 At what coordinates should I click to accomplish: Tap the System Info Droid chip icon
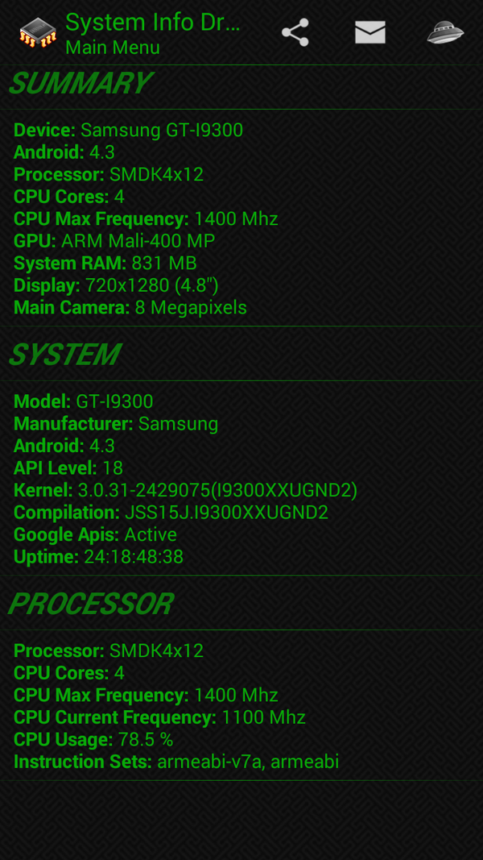pos(37,32)
